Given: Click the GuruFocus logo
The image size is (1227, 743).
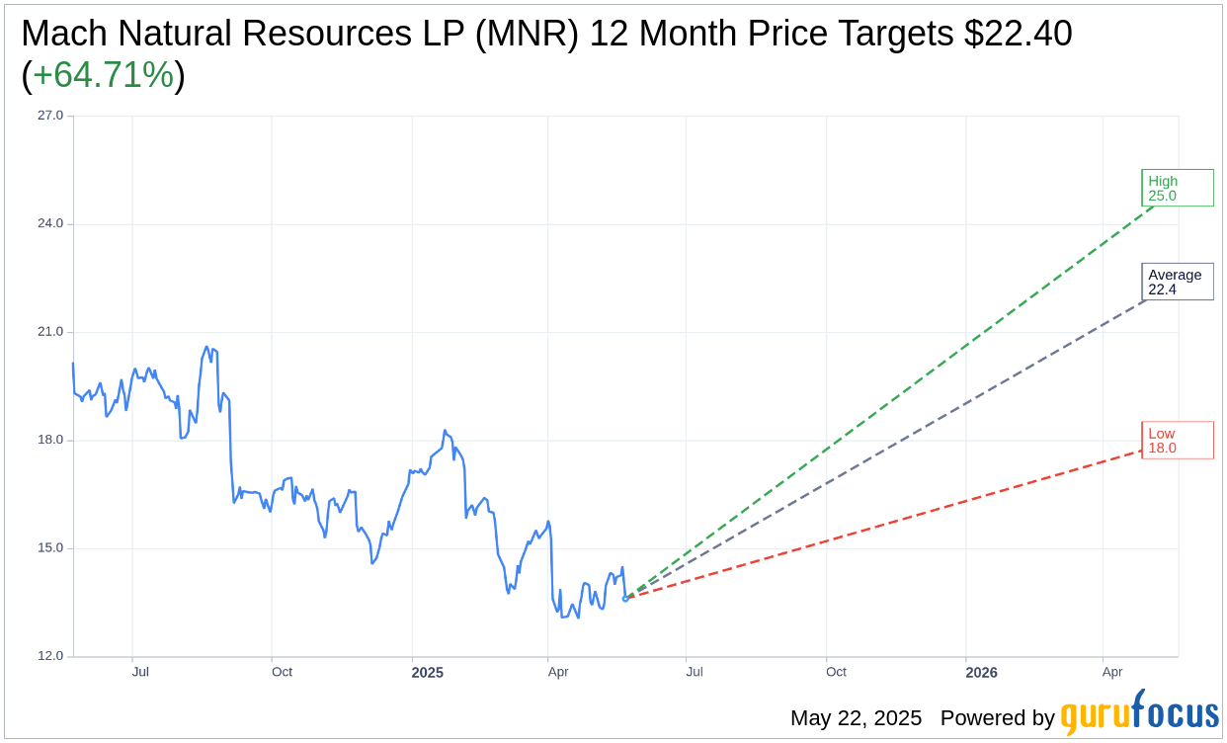Looking at the screenshot, I should click(x=1139, y=712).
